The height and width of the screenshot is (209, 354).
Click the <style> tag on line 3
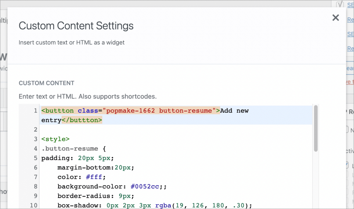pyautogui.click(x=55, y=139)
